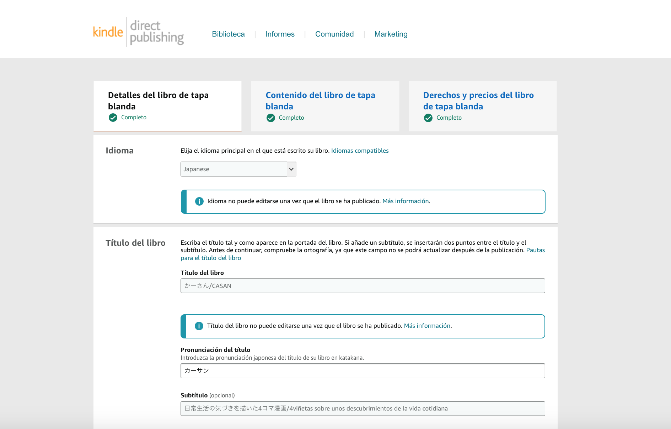Click the Subtítulo input field
671x429 pixels.
363,408
